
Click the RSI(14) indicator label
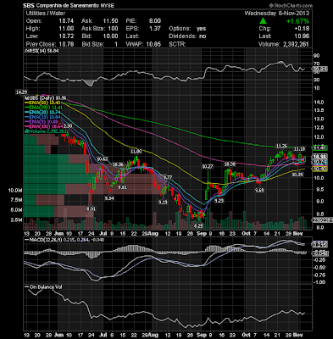(x=42, y=51)
